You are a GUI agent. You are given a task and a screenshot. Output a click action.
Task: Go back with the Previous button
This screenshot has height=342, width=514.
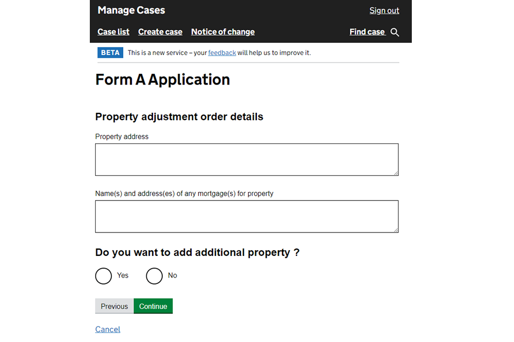[x=114, y=306]
